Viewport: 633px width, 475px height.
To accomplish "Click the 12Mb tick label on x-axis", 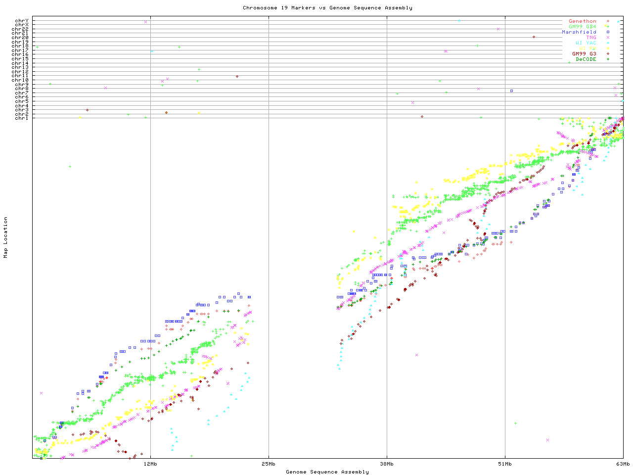I will pyautogui.click(x=150, y=464).
